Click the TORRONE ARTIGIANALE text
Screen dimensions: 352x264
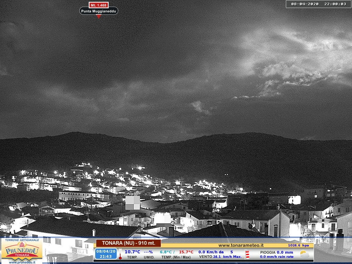pos(22,240)
